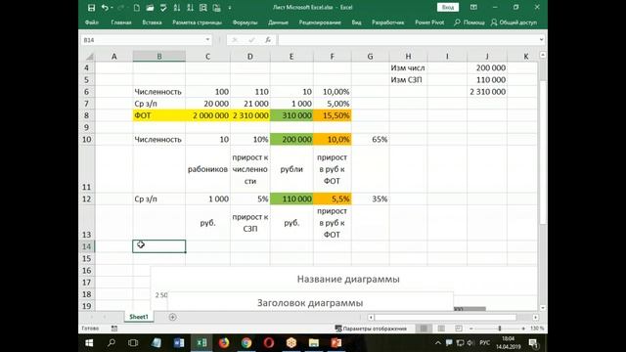The image size is (626, 352).
Task: Redo action via quick access toolbar
Action: 120,8
